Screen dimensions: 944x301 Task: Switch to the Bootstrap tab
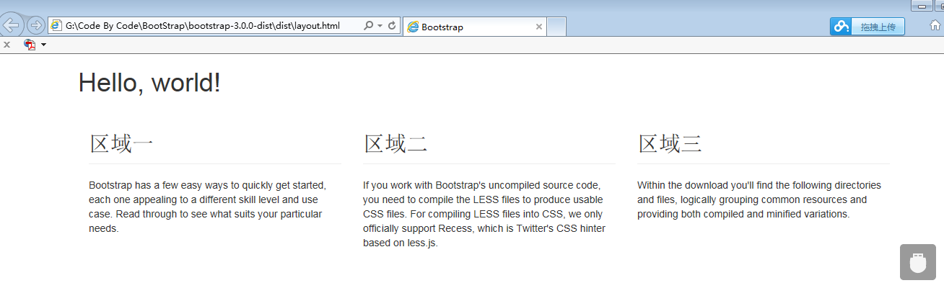(469, 27)
